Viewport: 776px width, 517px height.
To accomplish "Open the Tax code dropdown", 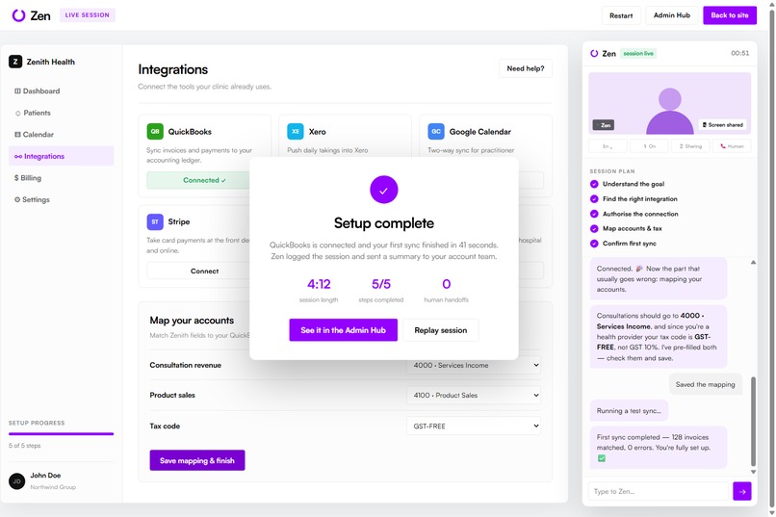I will tap(474, 426).
